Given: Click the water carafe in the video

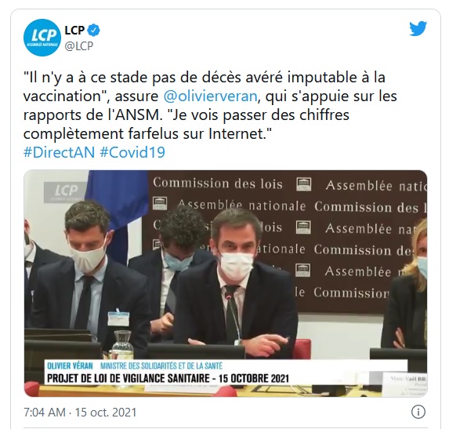Looking at the screenshot, I should click(122, 345).
